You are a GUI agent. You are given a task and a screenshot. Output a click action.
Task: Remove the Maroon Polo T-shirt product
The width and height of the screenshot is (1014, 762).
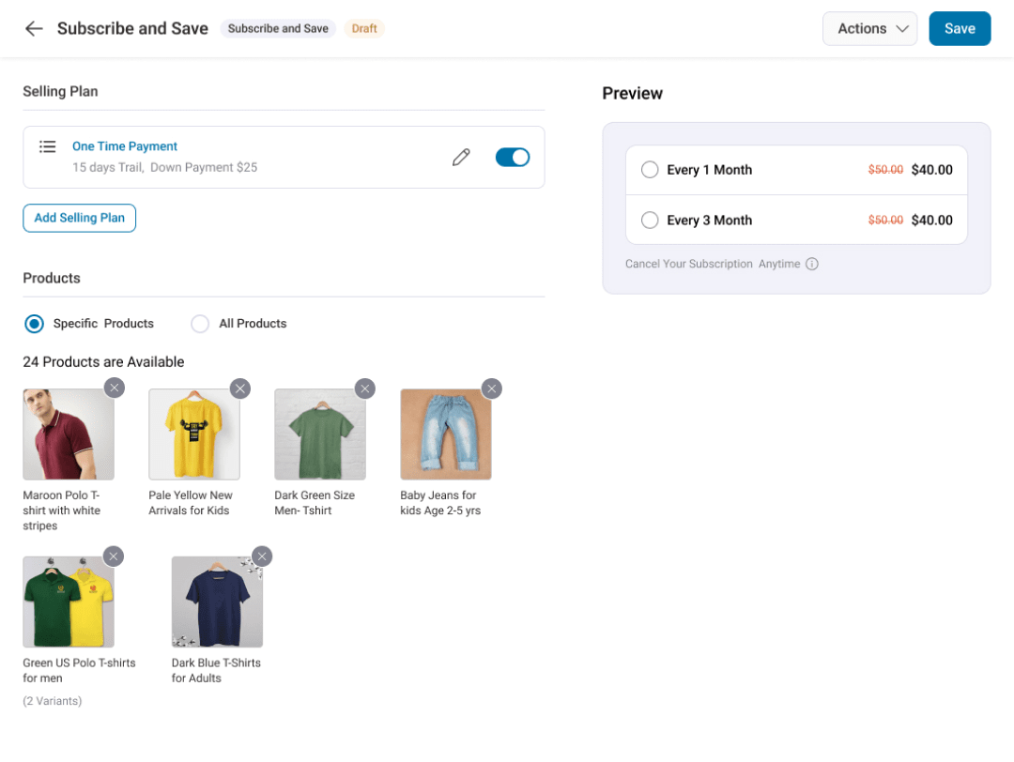pos(114,387)
